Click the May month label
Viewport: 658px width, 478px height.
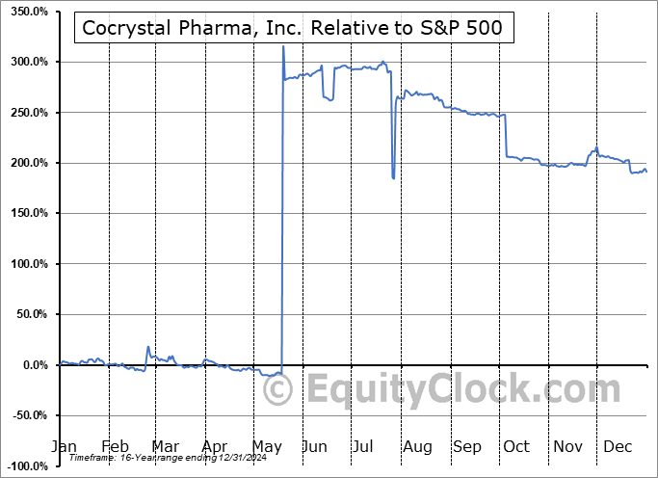[x=267, y=447]
